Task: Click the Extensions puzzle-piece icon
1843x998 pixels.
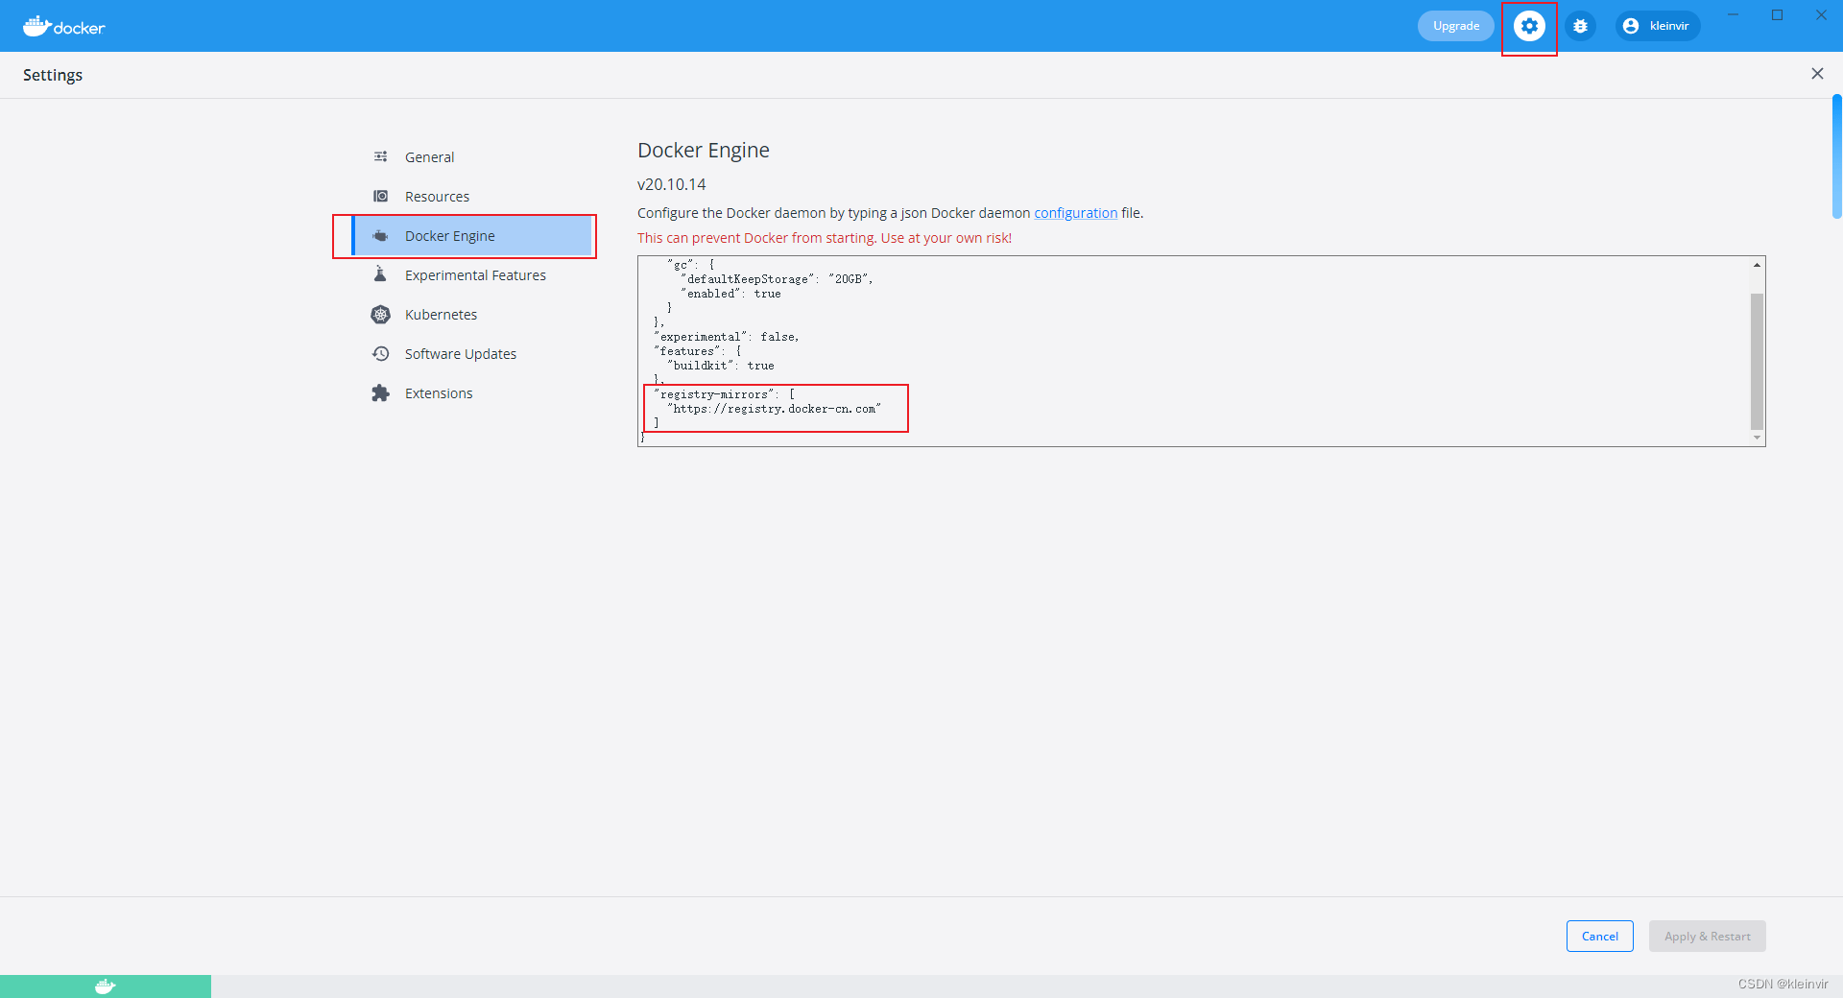Action: (x=381, y=392)
